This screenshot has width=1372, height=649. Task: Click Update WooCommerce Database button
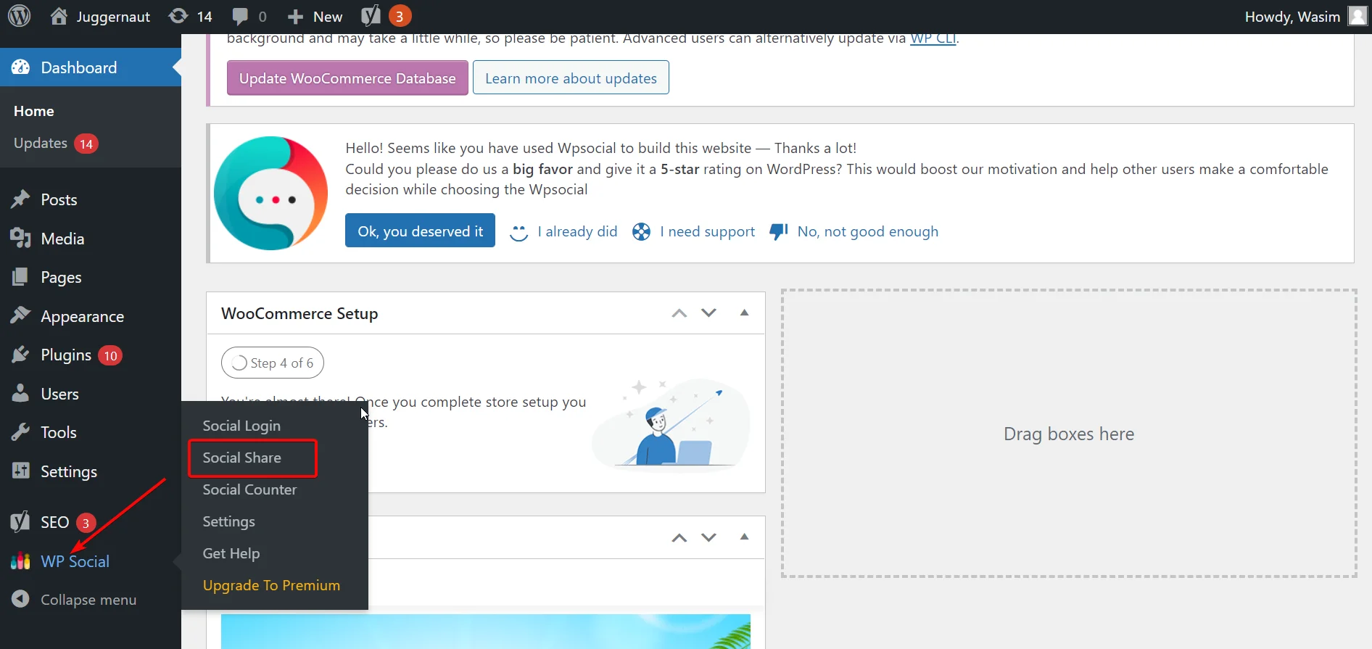tap(347, 78)
